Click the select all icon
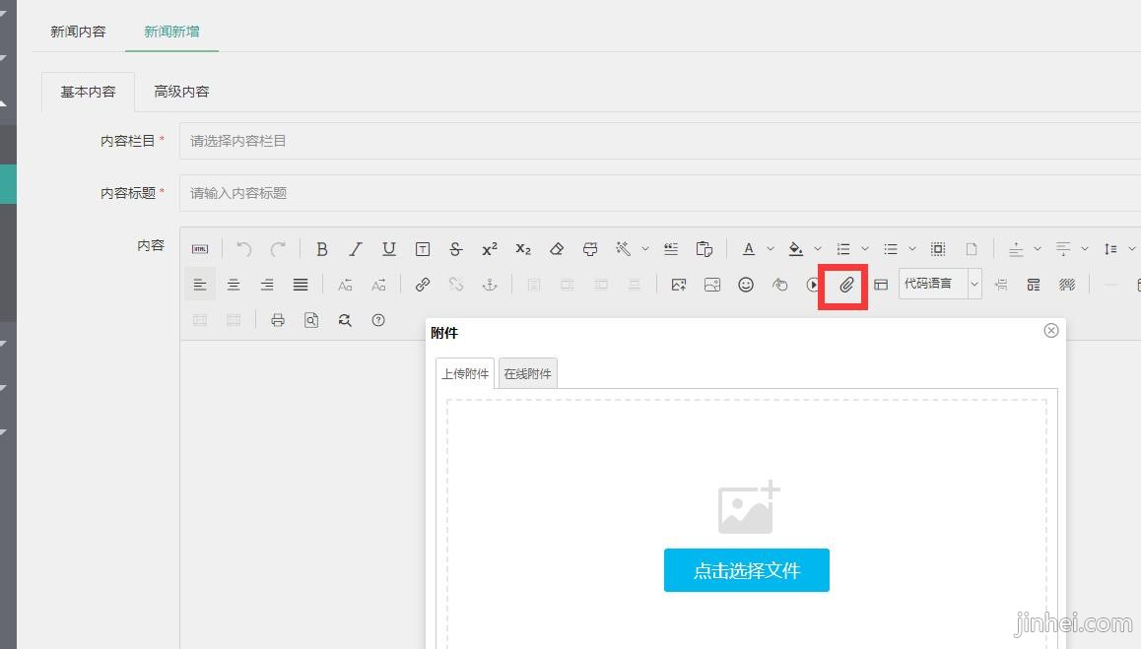The height and width of the screenshot is (649, 1141). pyautogui.click(x=938, y=249)
